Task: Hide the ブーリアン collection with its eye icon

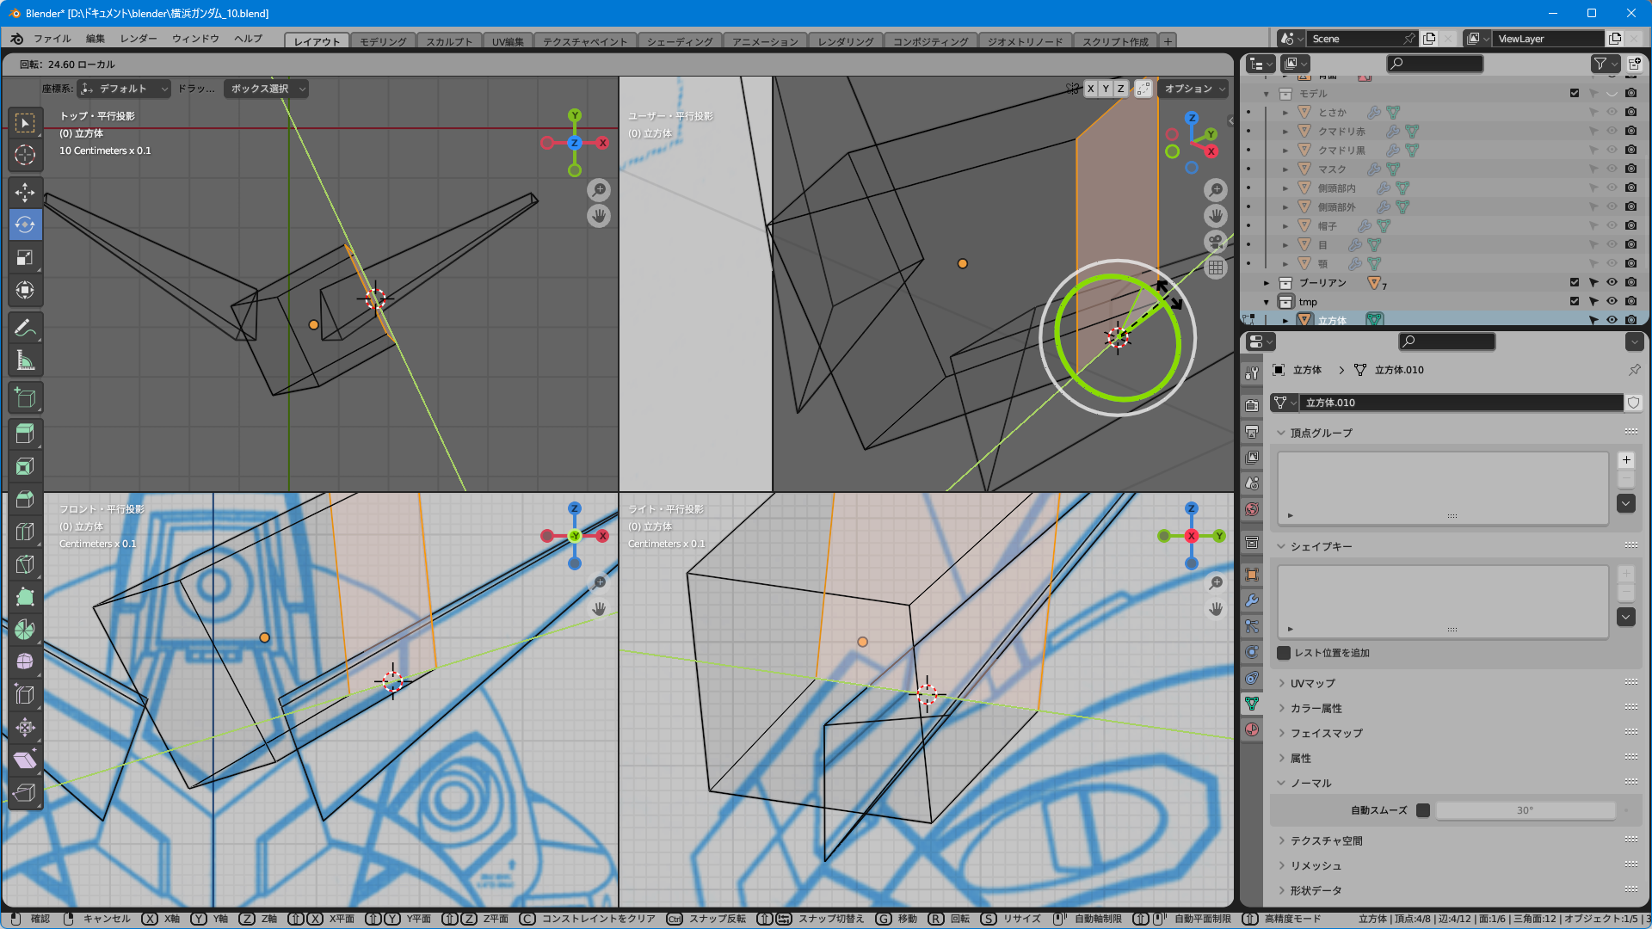Action: (1612, 282)
